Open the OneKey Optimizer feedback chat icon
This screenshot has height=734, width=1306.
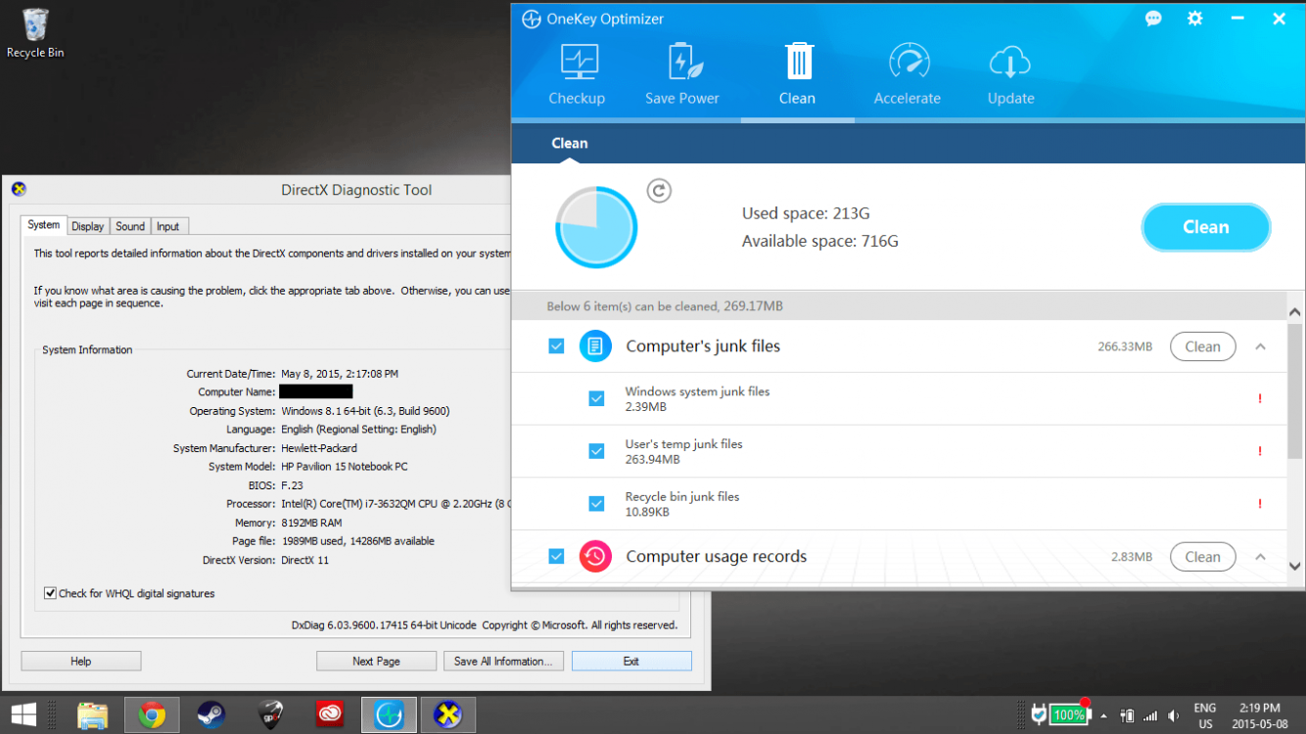point(1153,19)
